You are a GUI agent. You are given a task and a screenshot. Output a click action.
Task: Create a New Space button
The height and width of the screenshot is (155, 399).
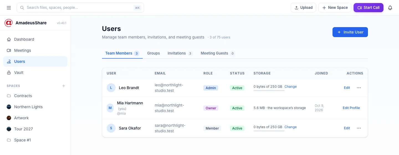pyautogui.click(x=335, y=8)
